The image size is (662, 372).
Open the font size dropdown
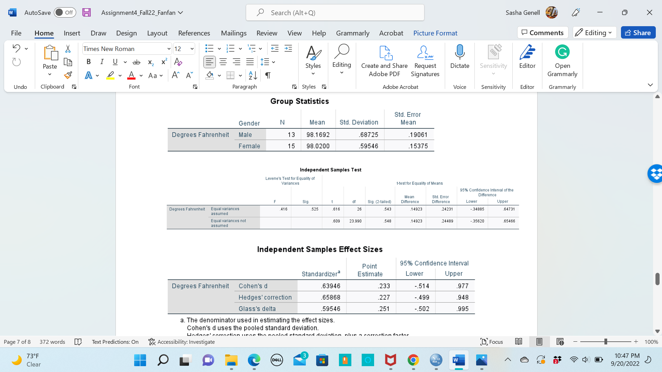pyautogui.click(x=192, y=49)
